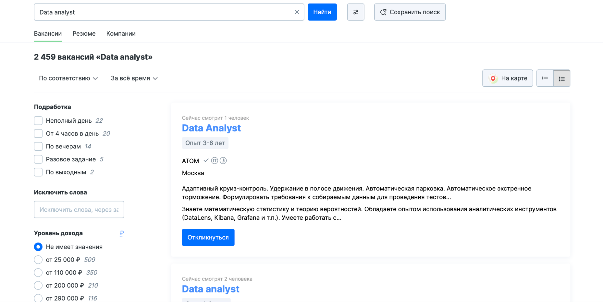Click the verified checkmark next to ATOM
The height and width of the screenshot is (302, 603).
pos(206,161)
